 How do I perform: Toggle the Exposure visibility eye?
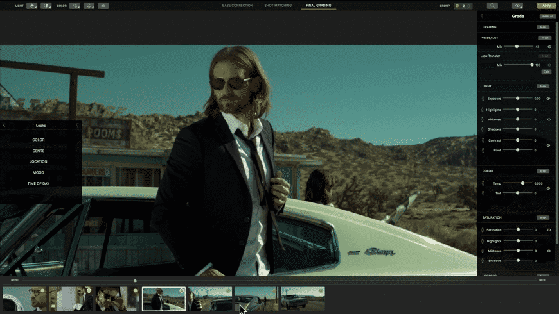[549, 99]
